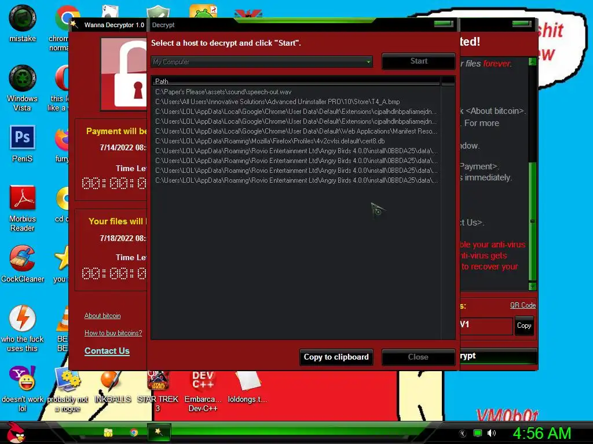
Task: Open the green shield desktop icon
Action: pyautogui.click(x=158, y=12)
